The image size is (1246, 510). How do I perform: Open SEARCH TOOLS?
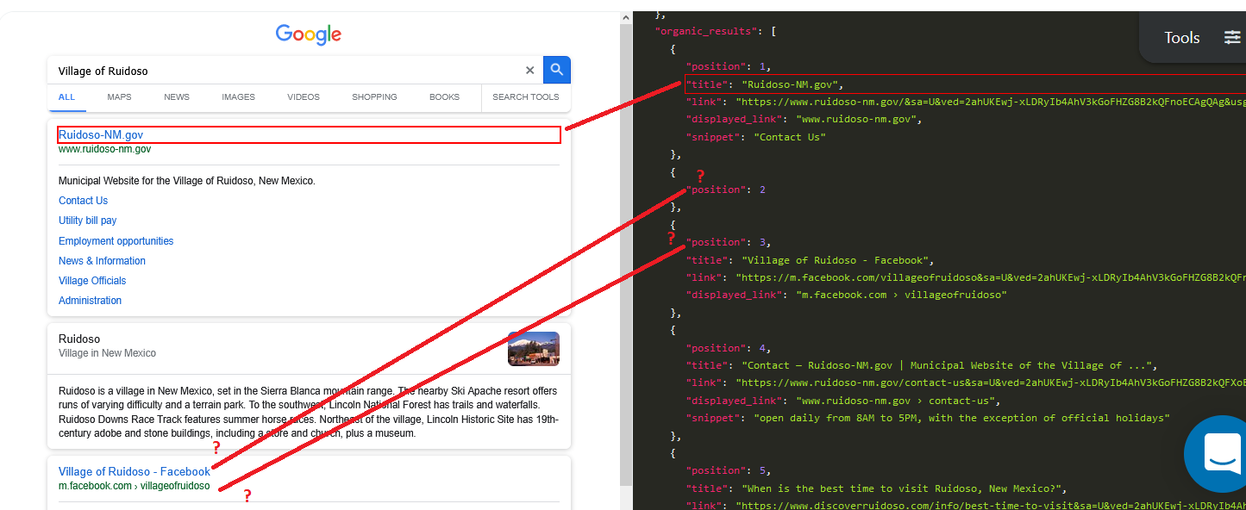click(x=525, y=96)
